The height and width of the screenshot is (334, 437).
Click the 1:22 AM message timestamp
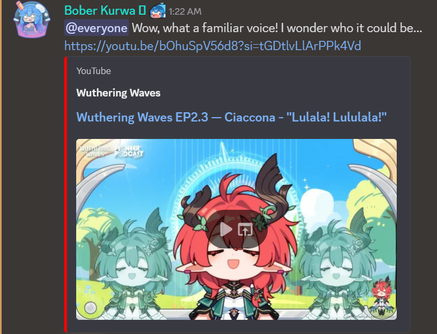[x=185, y=11]
